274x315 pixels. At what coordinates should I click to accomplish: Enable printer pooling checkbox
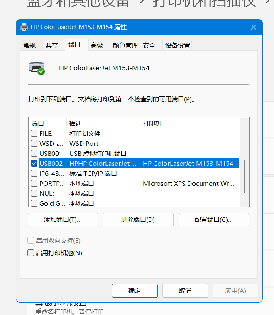click(x=31, y=253)
